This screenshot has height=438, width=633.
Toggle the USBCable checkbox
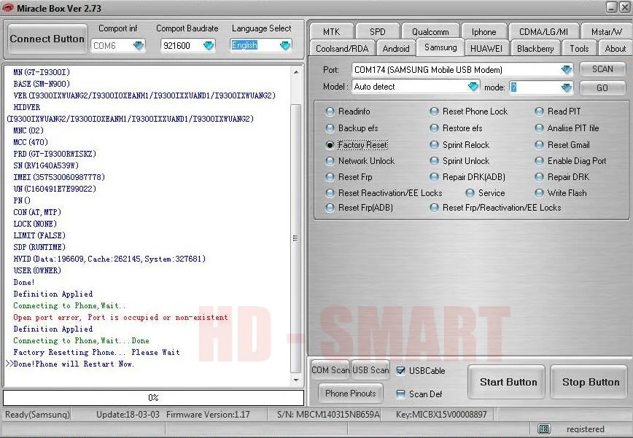pyautogui.click(x=400, y=371)
